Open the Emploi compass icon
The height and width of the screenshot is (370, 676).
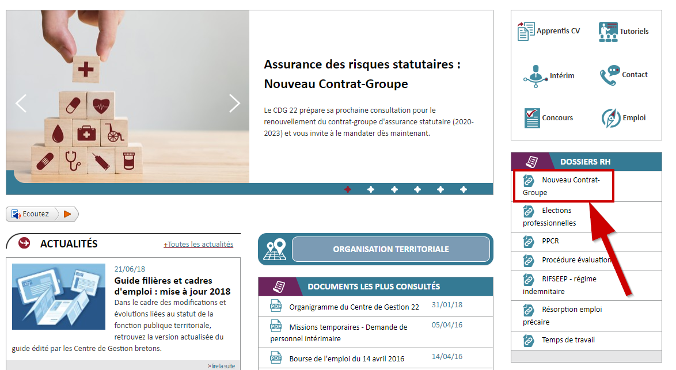pos(610,117)
